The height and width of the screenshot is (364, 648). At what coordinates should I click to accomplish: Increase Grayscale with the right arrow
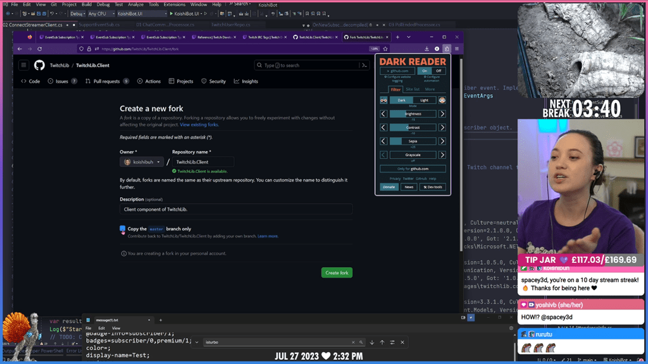442,155
